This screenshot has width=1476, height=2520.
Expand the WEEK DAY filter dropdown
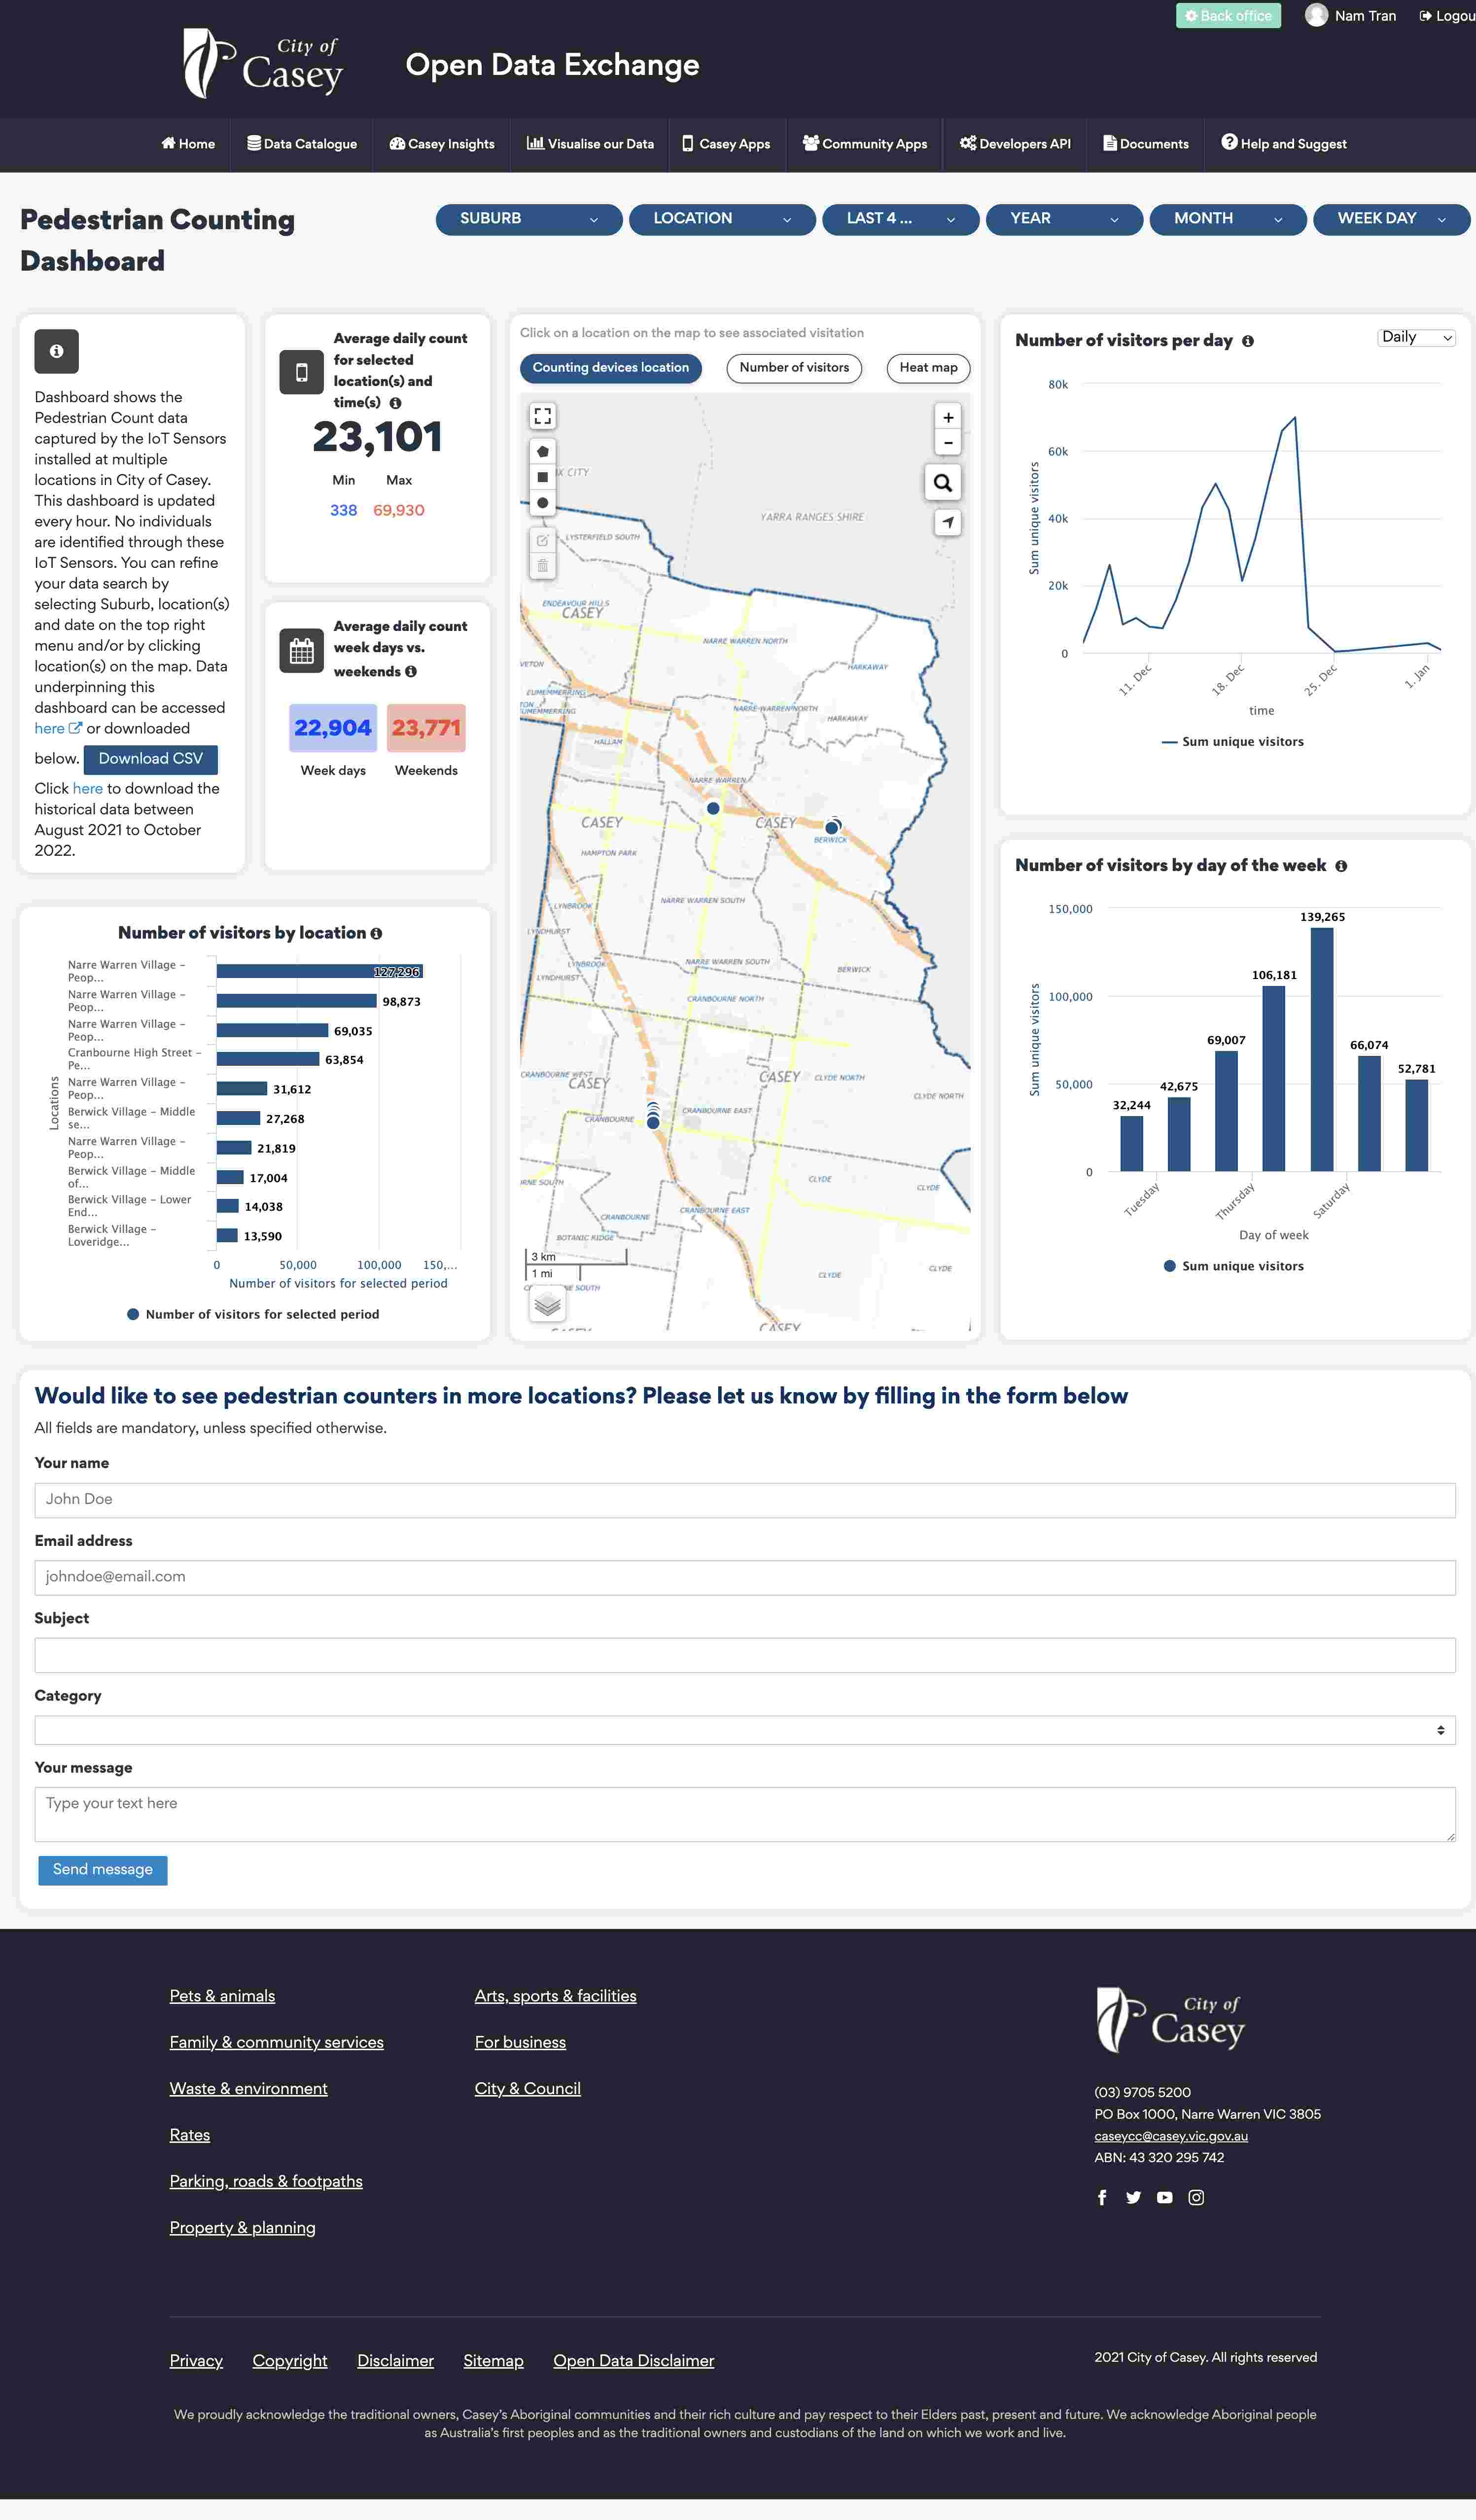(1389, 219)
